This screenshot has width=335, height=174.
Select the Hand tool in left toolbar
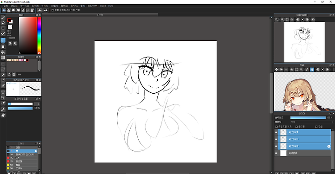pos(3,115)
